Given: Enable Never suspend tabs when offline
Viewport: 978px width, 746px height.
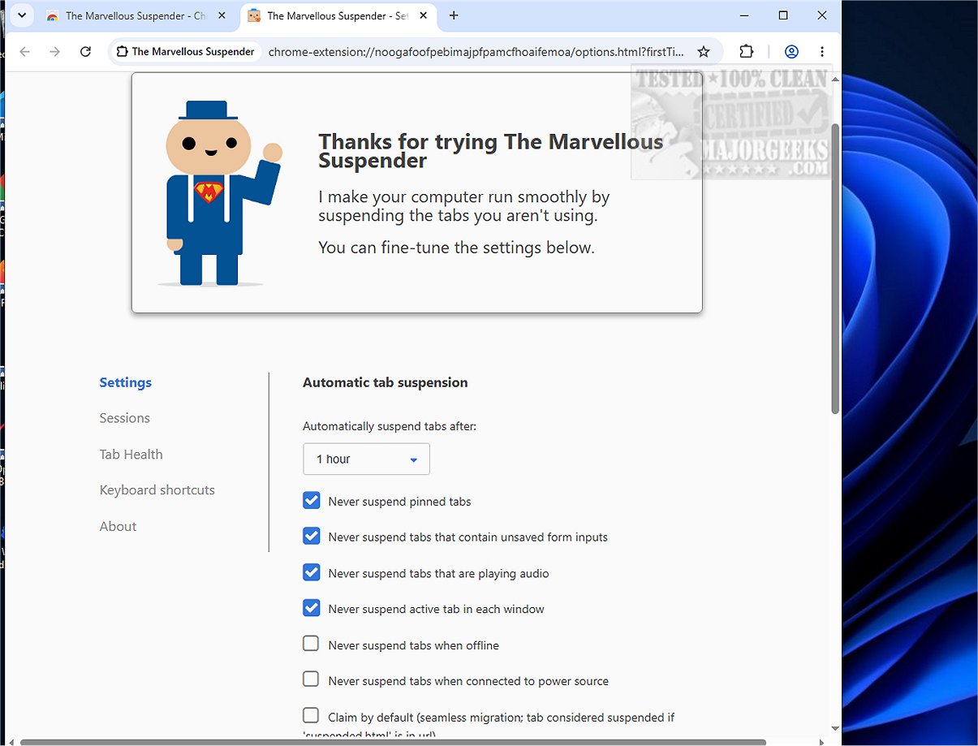Looking at the screenshot, I should pyautogui.click(x=311, y=644).
